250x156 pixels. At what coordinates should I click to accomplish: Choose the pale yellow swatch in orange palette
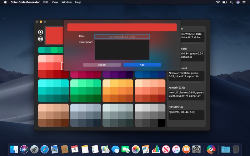[x=106, y=83]
